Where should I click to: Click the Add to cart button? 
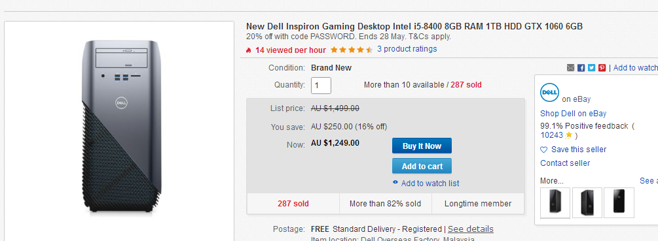(422, 166)
